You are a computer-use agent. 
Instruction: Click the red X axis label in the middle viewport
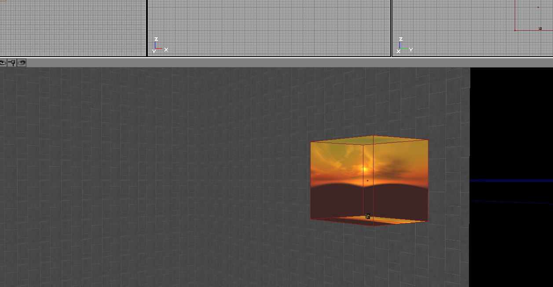click(166, 50)
